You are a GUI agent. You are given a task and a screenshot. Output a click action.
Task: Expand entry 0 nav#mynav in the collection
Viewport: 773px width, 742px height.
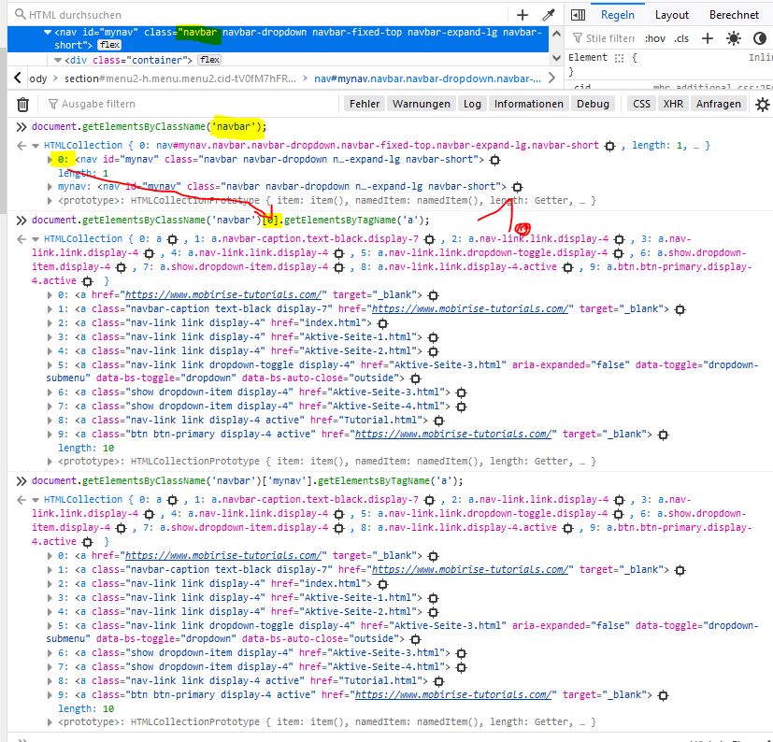50,160
